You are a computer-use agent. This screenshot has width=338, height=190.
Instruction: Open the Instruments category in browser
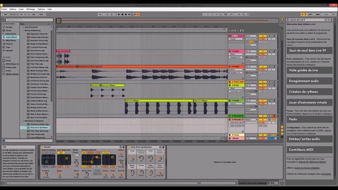(x=11, y=34)
